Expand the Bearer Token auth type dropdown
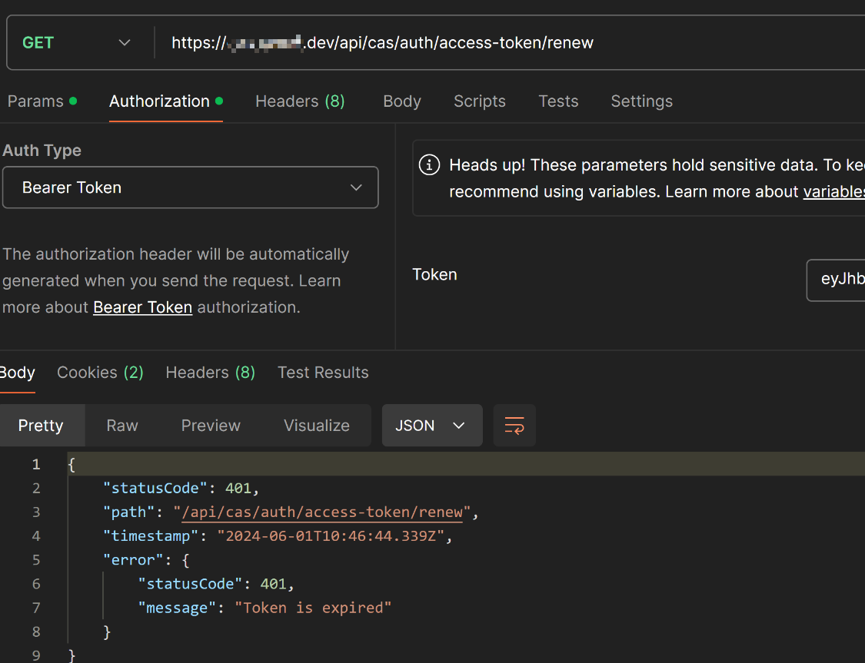865x663 pixels. point(191,187)
